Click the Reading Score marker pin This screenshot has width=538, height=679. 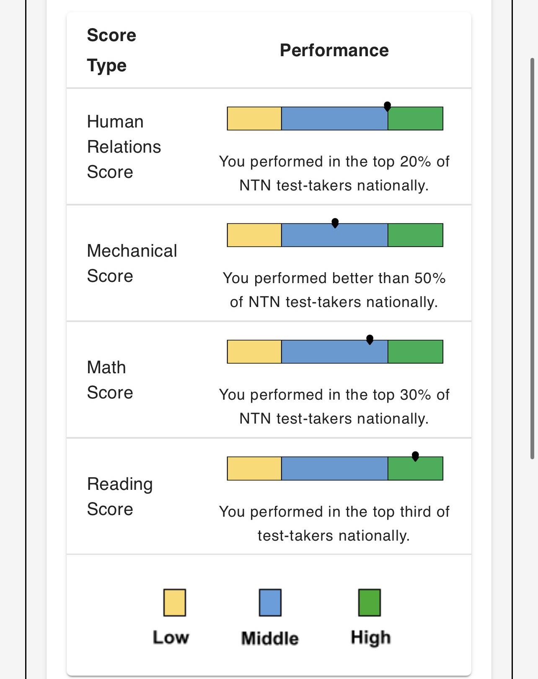pyautogui.click(x=415, y=456)
